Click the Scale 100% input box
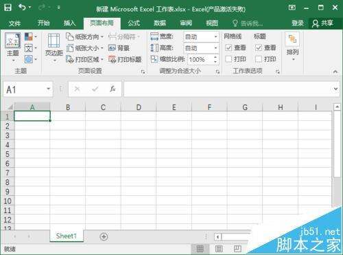 200,60
